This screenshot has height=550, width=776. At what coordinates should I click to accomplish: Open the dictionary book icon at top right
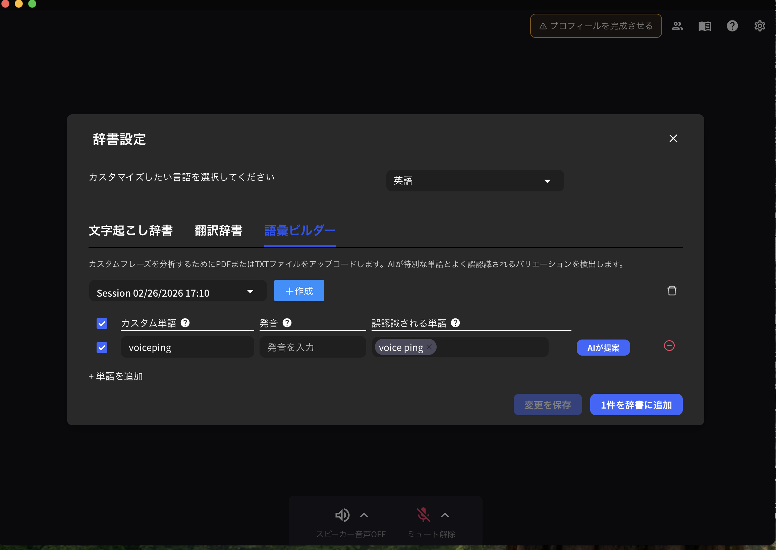tap(705, 26)
